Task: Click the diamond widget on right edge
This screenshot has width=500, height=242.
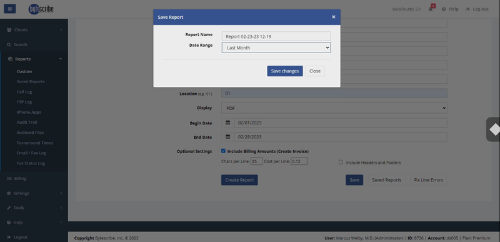Action: click(494, 129)
